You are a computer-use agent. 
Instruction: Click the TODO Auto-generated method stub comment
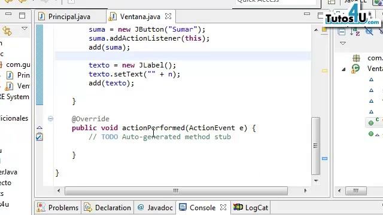pyautogui.click(x=160, y=137)
